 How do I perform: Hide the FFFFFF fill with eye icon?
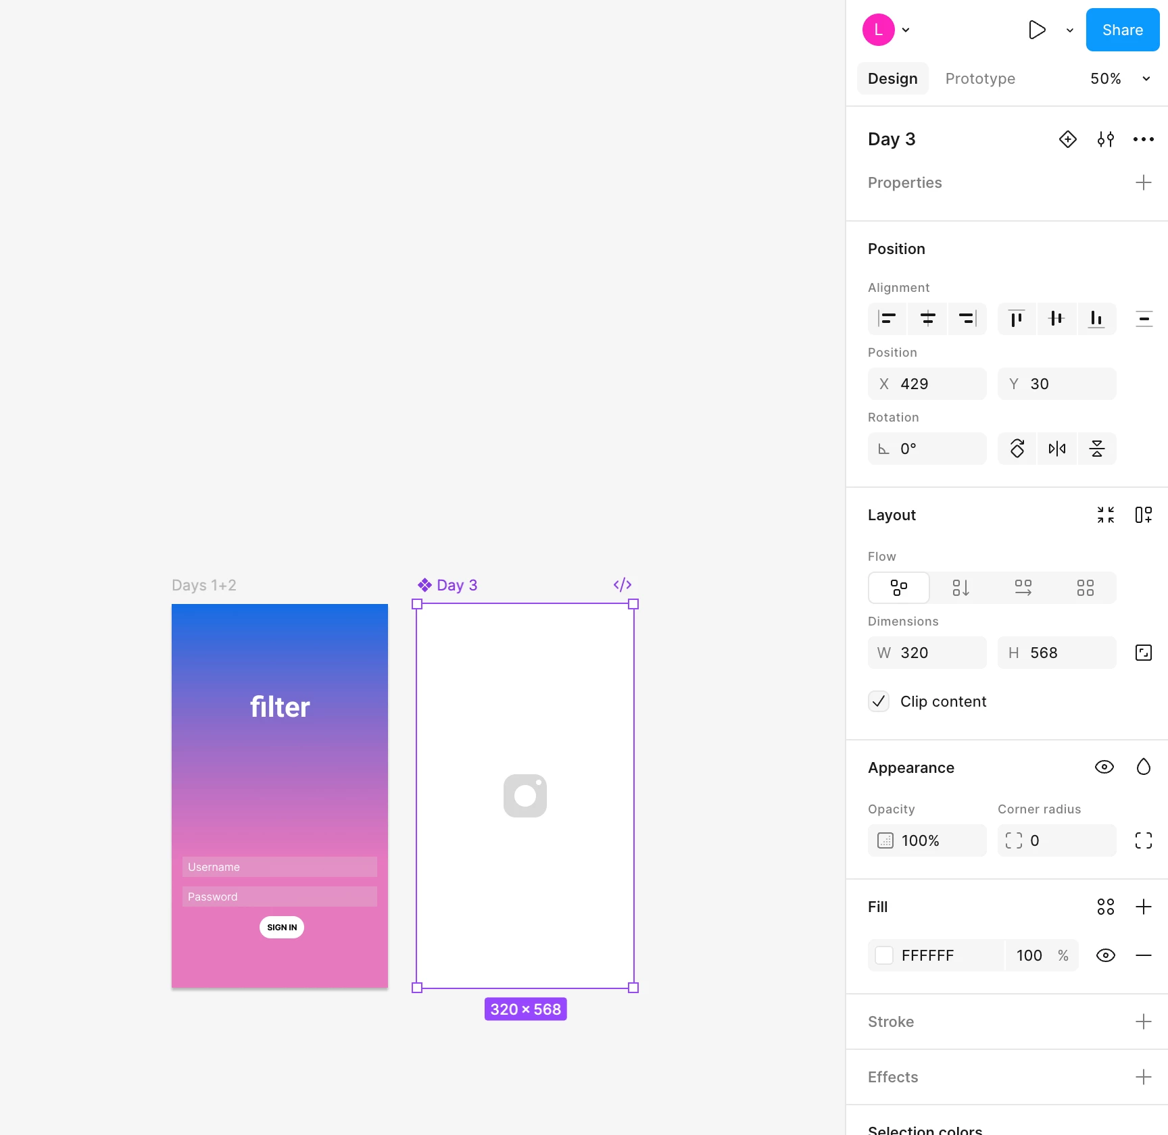tap(1106, 955)
